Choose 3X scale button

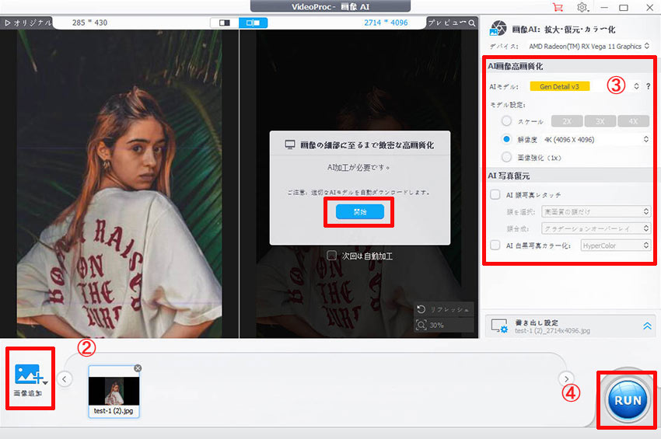tap(600, 121)
